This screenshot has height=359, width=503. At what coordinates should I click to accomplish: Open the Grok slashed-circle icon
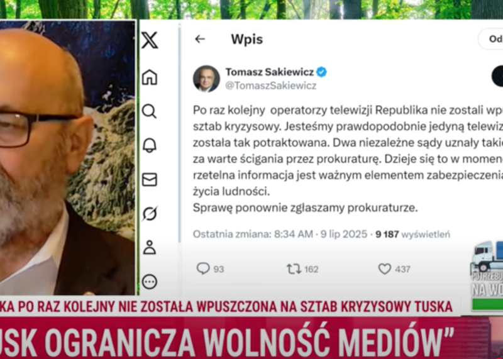[150, 214]
